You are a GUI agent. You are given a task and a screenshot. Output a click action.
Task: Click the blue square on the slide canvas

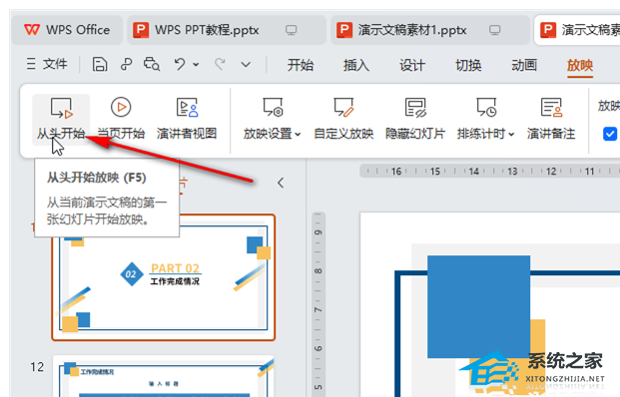click(x=478, y=306)
